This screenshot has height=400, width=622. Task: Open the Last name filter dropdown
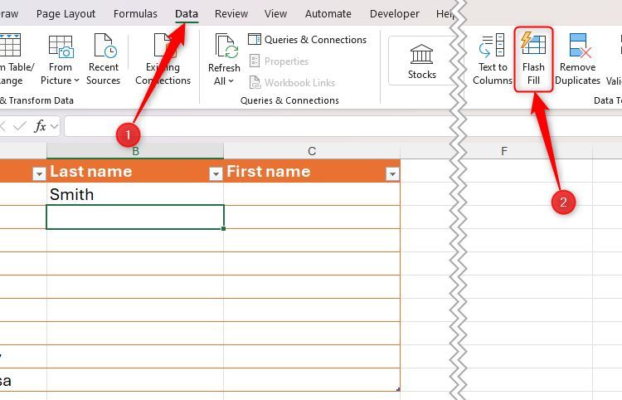pos(216,173)
